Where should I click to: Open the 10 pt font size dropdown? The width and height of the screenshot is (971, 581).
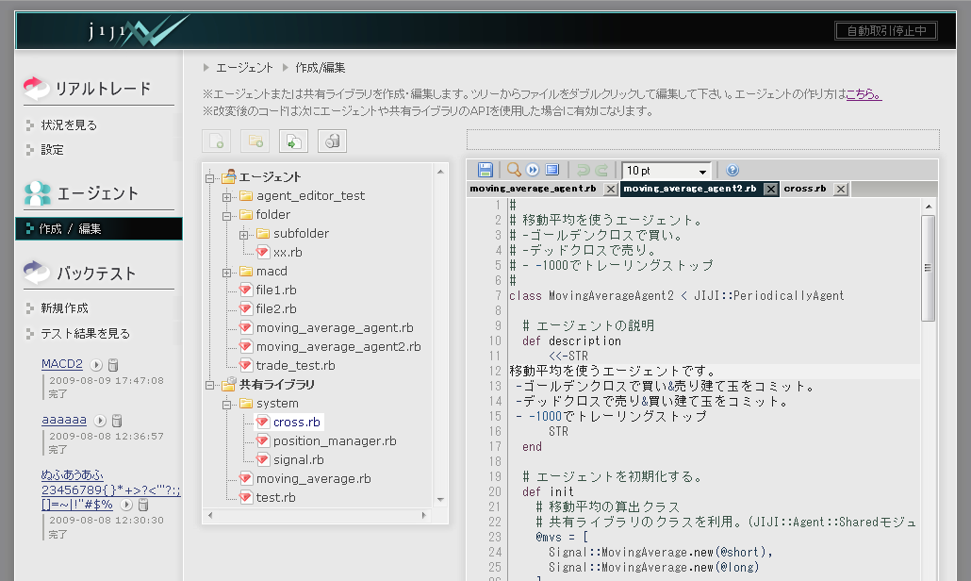pyautogui.click(x=667, y=171)
